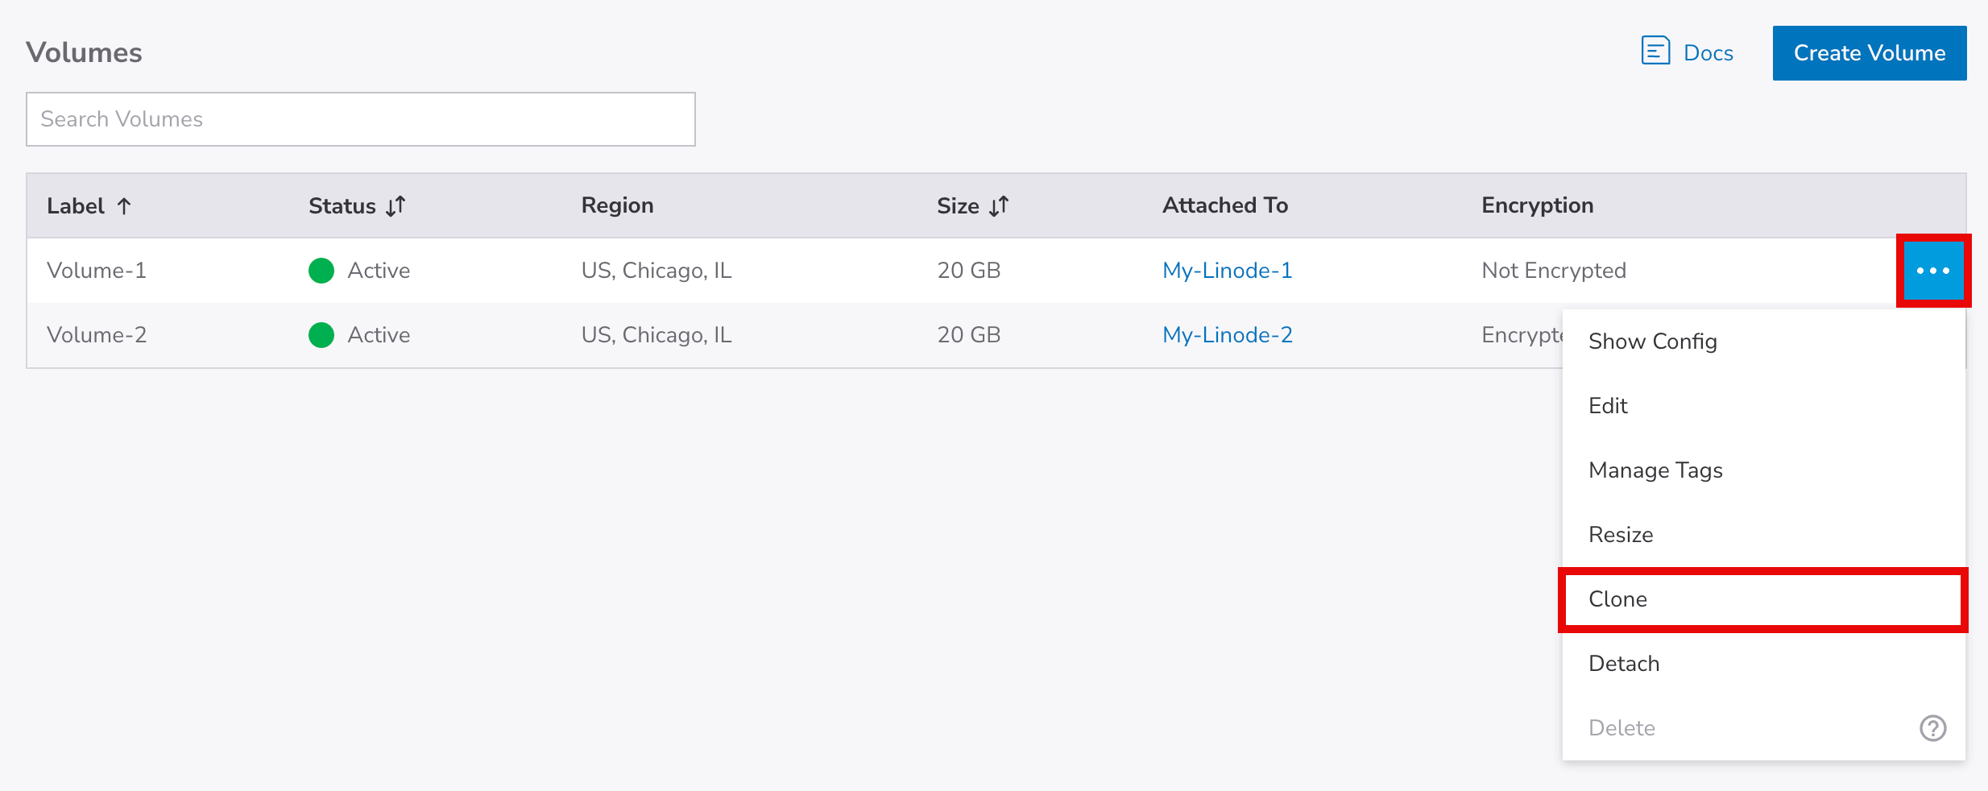Click the Docs document icon
1988x791 pixels.
[1655, 51]
